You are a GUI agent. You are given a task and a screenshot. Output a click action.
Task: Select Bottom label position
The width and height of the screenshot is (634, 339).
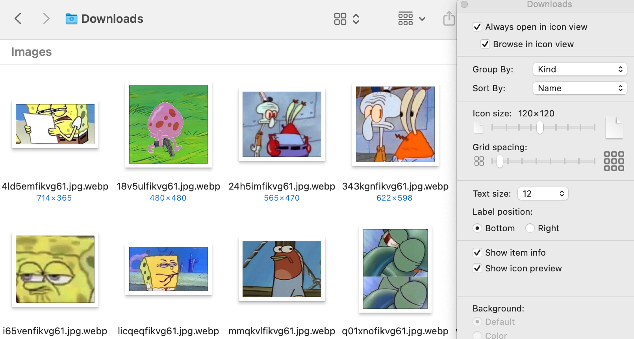[x=477, y=228]
